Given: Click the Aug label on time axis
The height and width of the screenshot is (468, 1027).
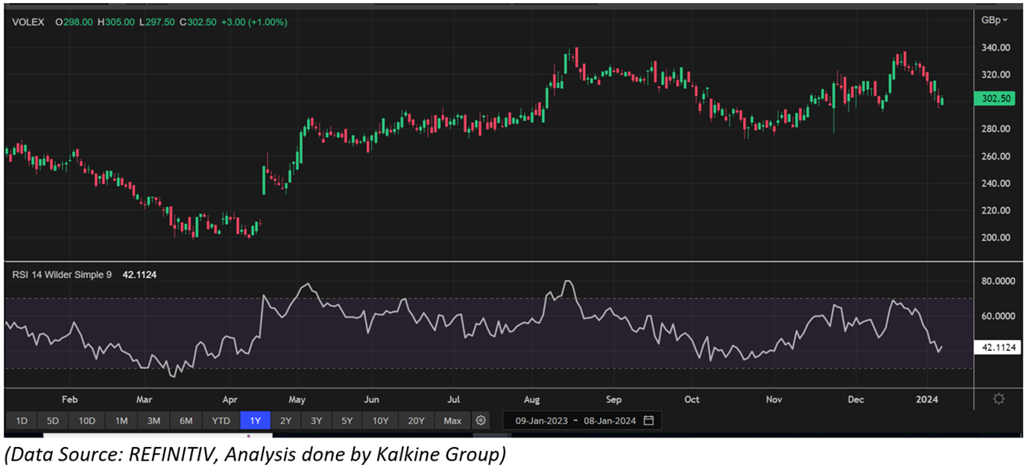Looking at the screenshot, I should pyautogui.click(x=531, y=399).
